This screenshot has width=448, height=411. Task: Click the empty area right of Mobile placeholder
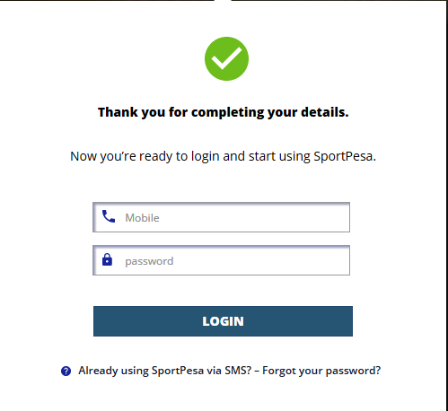coord(254,217)
